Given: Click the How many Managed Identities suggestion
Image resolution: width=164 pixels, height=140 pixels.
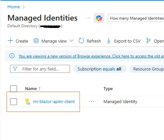Looking at the screenshot, I should pyautogui.click(x=136, y=18).
